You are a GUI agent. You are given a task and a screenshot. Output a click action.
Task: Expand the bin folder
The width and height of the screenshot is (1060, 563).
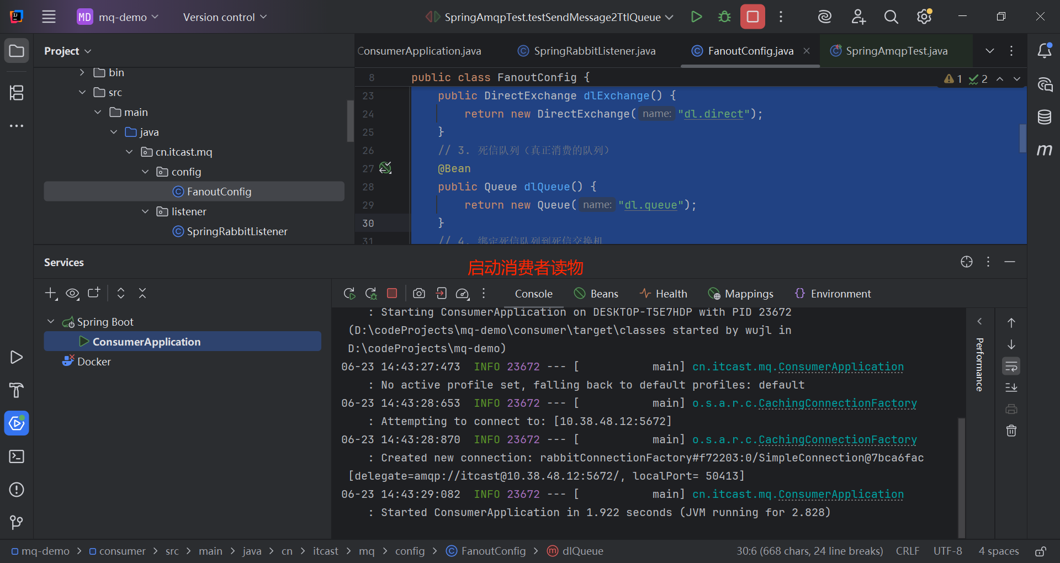pos(82,72)
